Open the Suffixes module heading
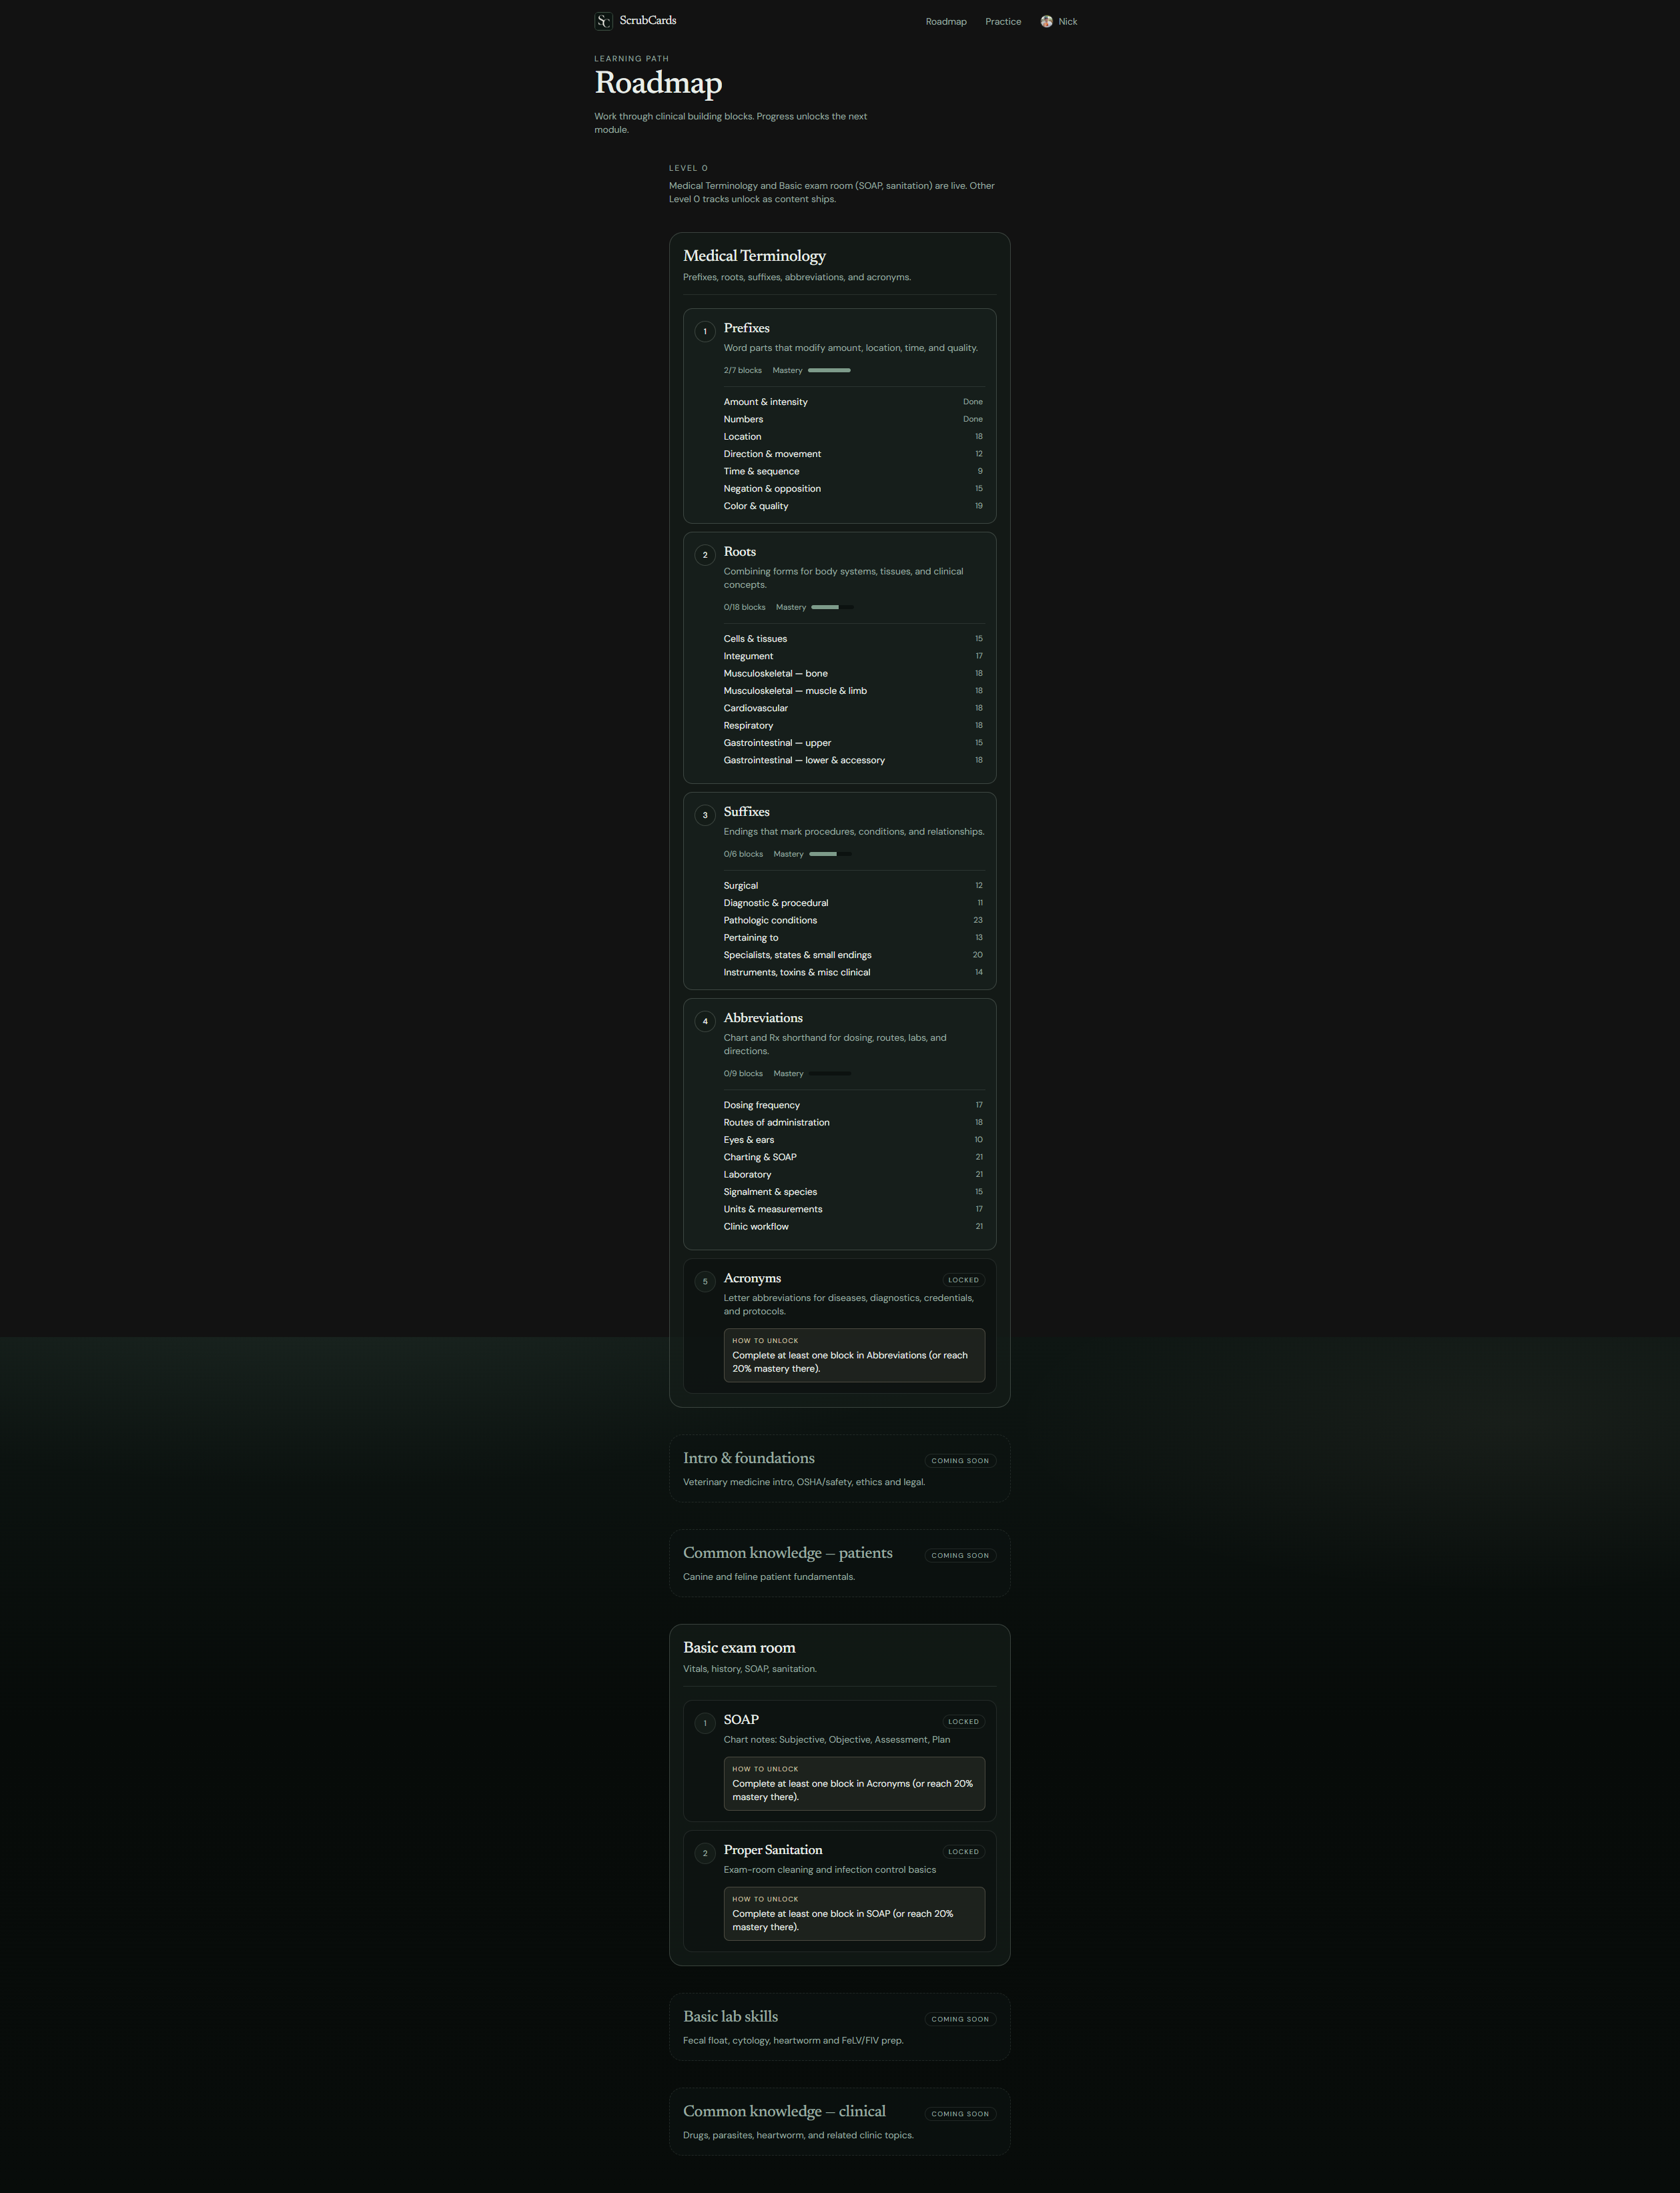The height and width of the screenshot is (2193, 1680). 746,812
